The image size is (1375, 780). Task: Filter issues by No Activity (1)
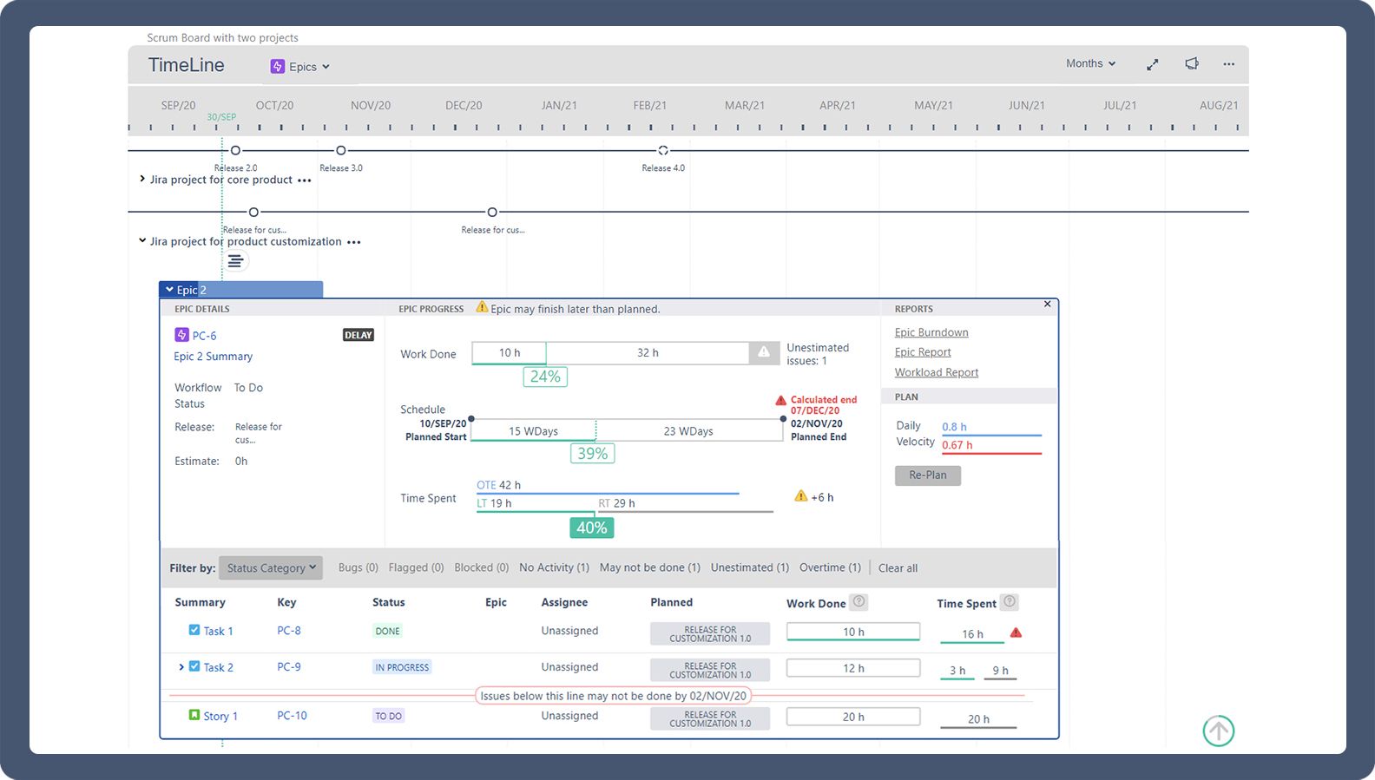click(554, 567)
